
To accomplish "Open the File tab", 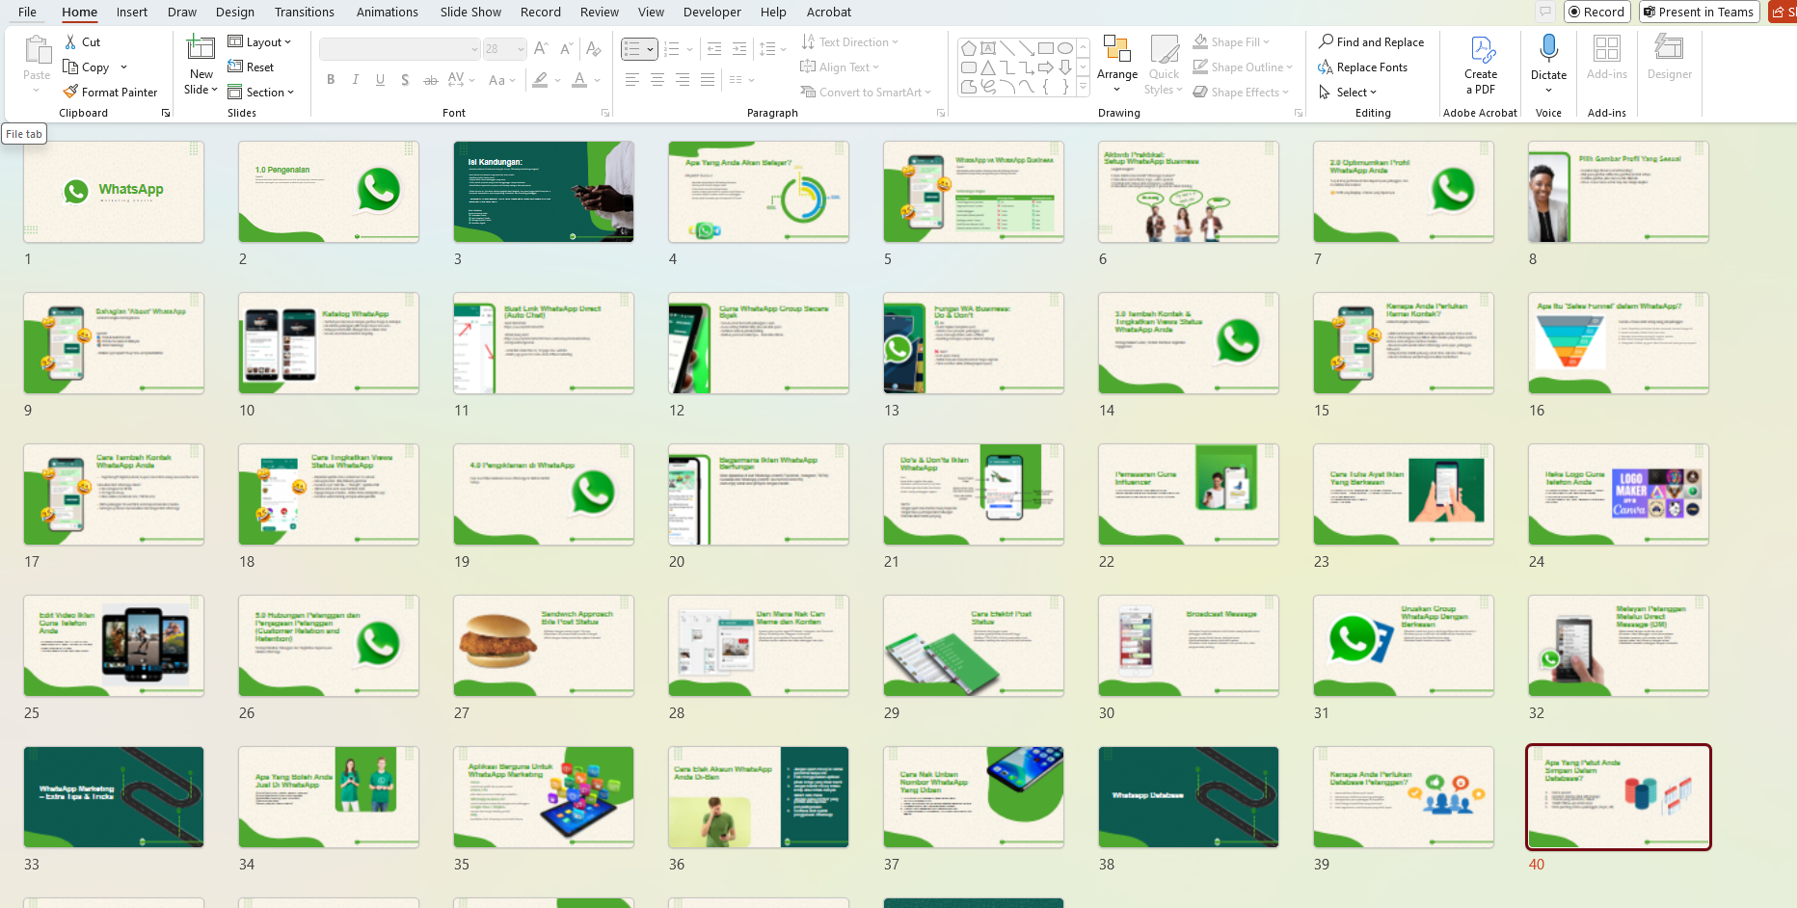I will pyautogui.click(x=27, y=12).
